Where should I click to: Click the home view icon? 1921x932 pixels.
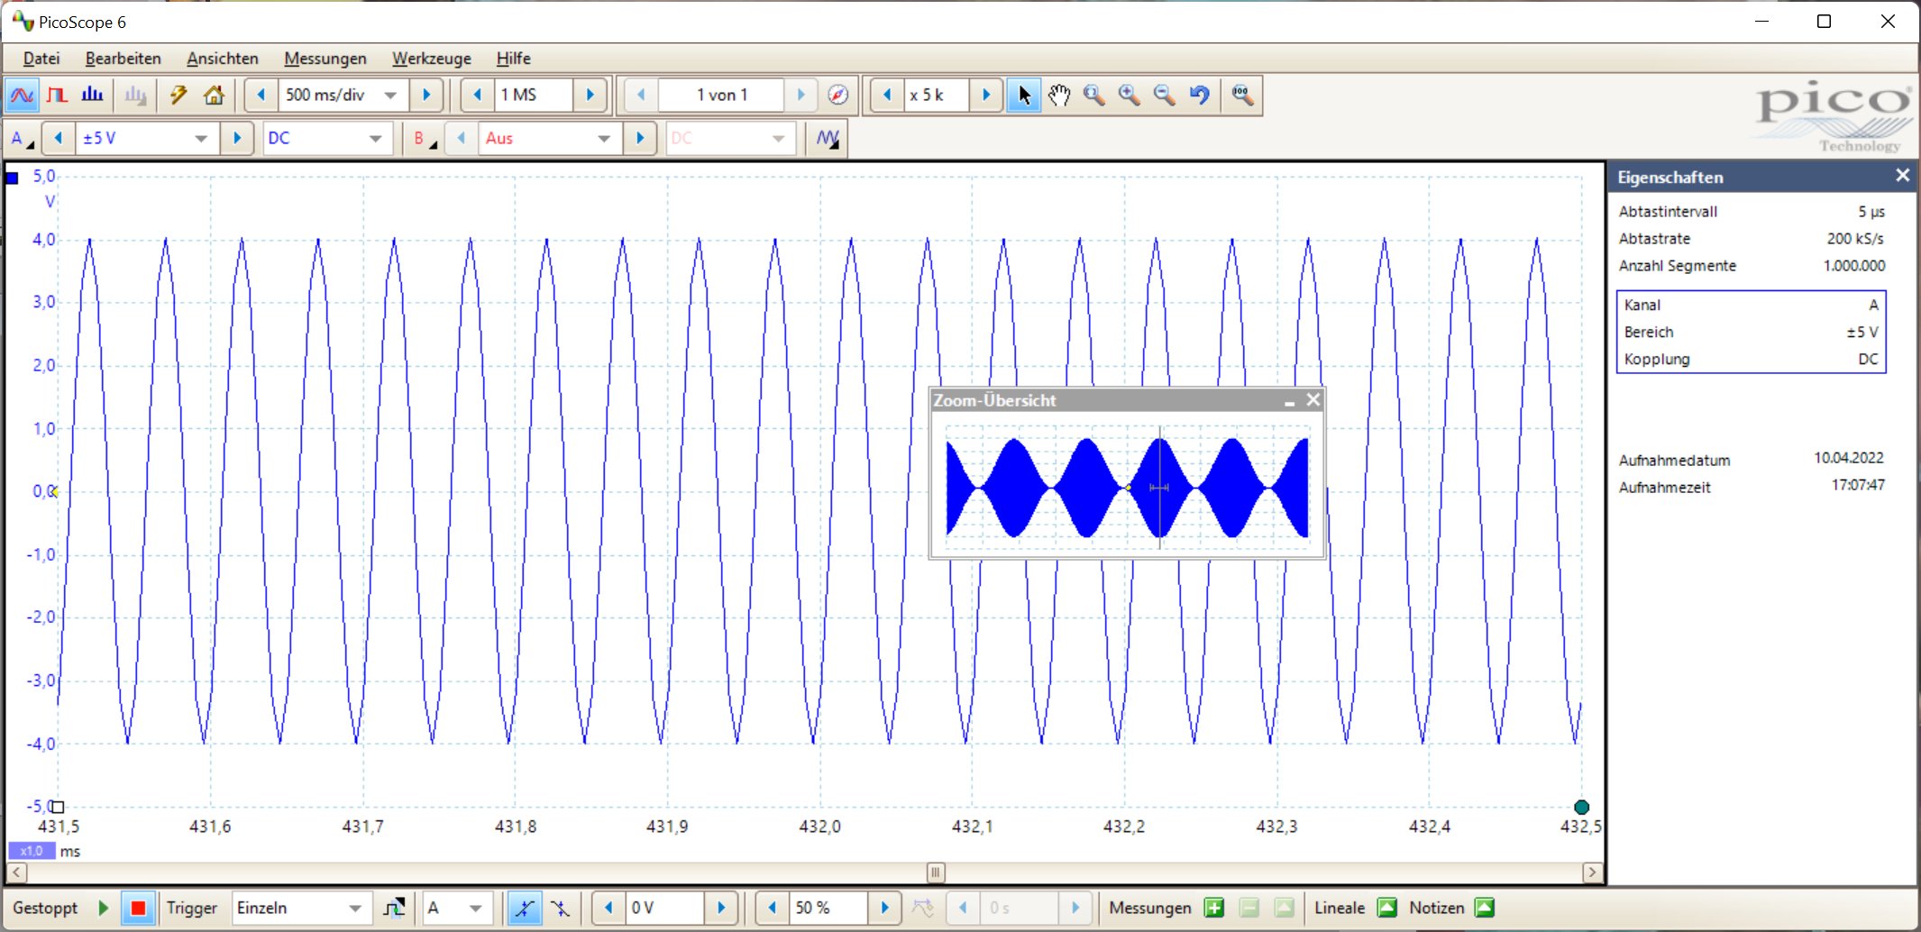pos(214,95)
